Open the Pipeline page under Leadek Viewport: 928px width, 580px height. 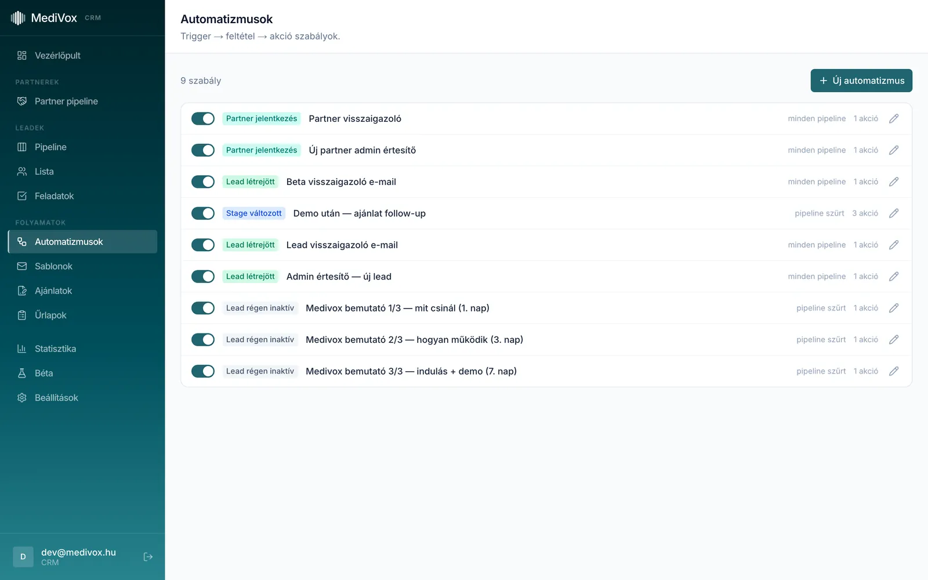point(82,147)
